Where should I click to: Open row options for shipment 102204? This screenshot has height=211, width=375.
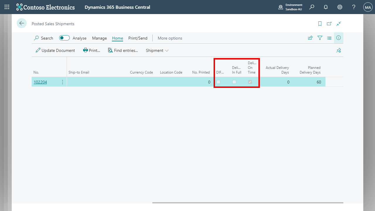pos(62,82)
